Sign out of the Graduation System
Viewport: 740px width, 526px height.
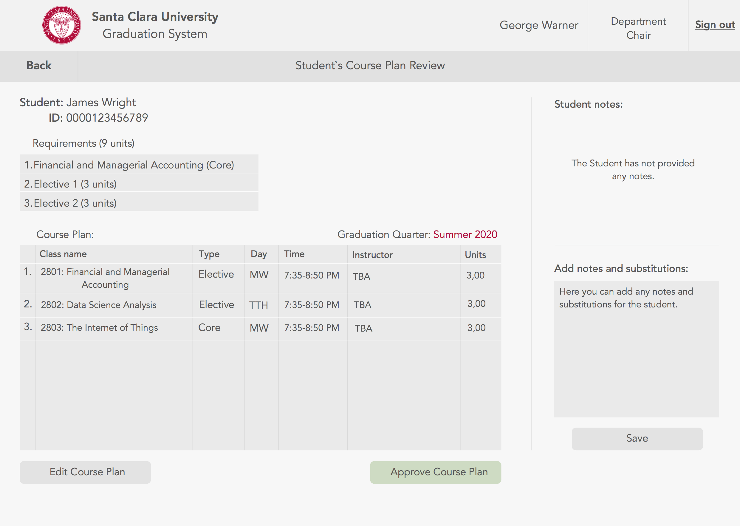tap(715, 25)
